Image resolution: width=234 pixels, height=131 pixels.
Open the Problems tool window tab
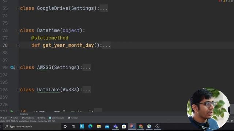tap(28, 118)
